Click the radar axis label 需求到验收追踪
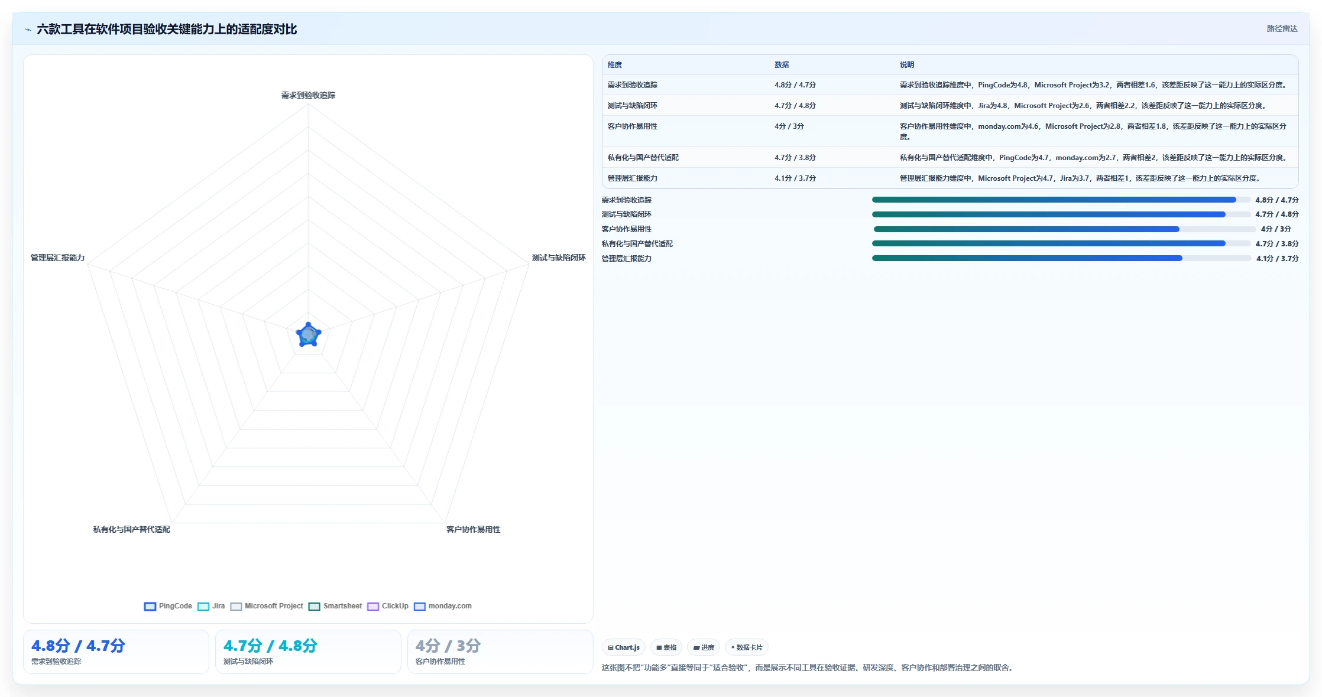The height and width of the screenshot is (697, 1322). [308, 95]
